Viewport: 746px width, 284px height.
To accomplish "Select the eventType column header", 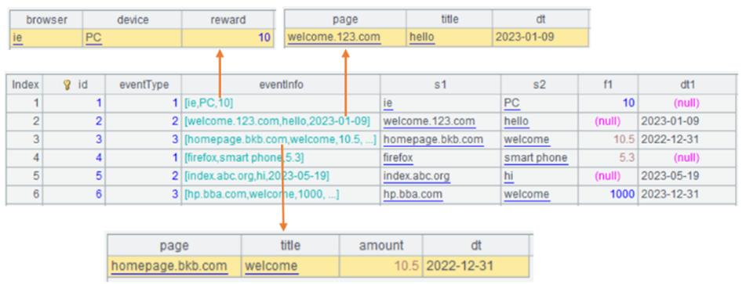I will point(144,84).
